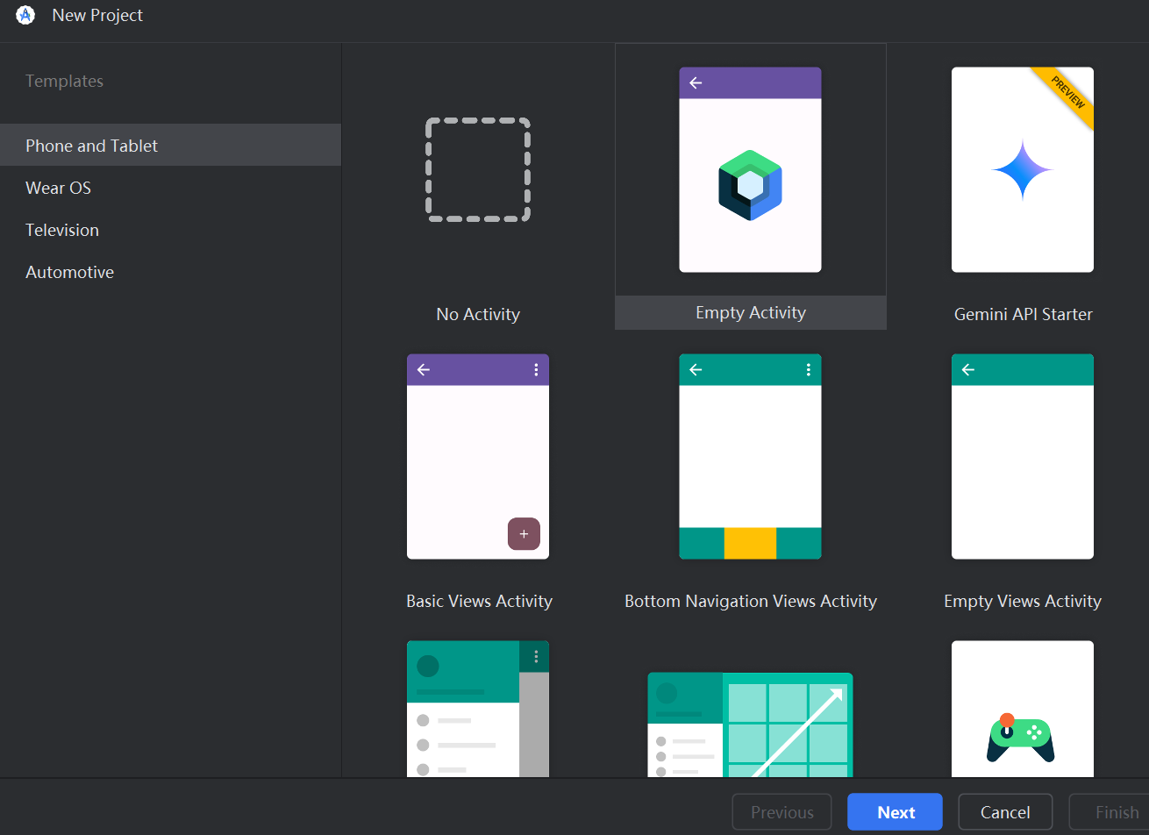
Task: Proceed with the Next button
Action: [x=895, y=812]
